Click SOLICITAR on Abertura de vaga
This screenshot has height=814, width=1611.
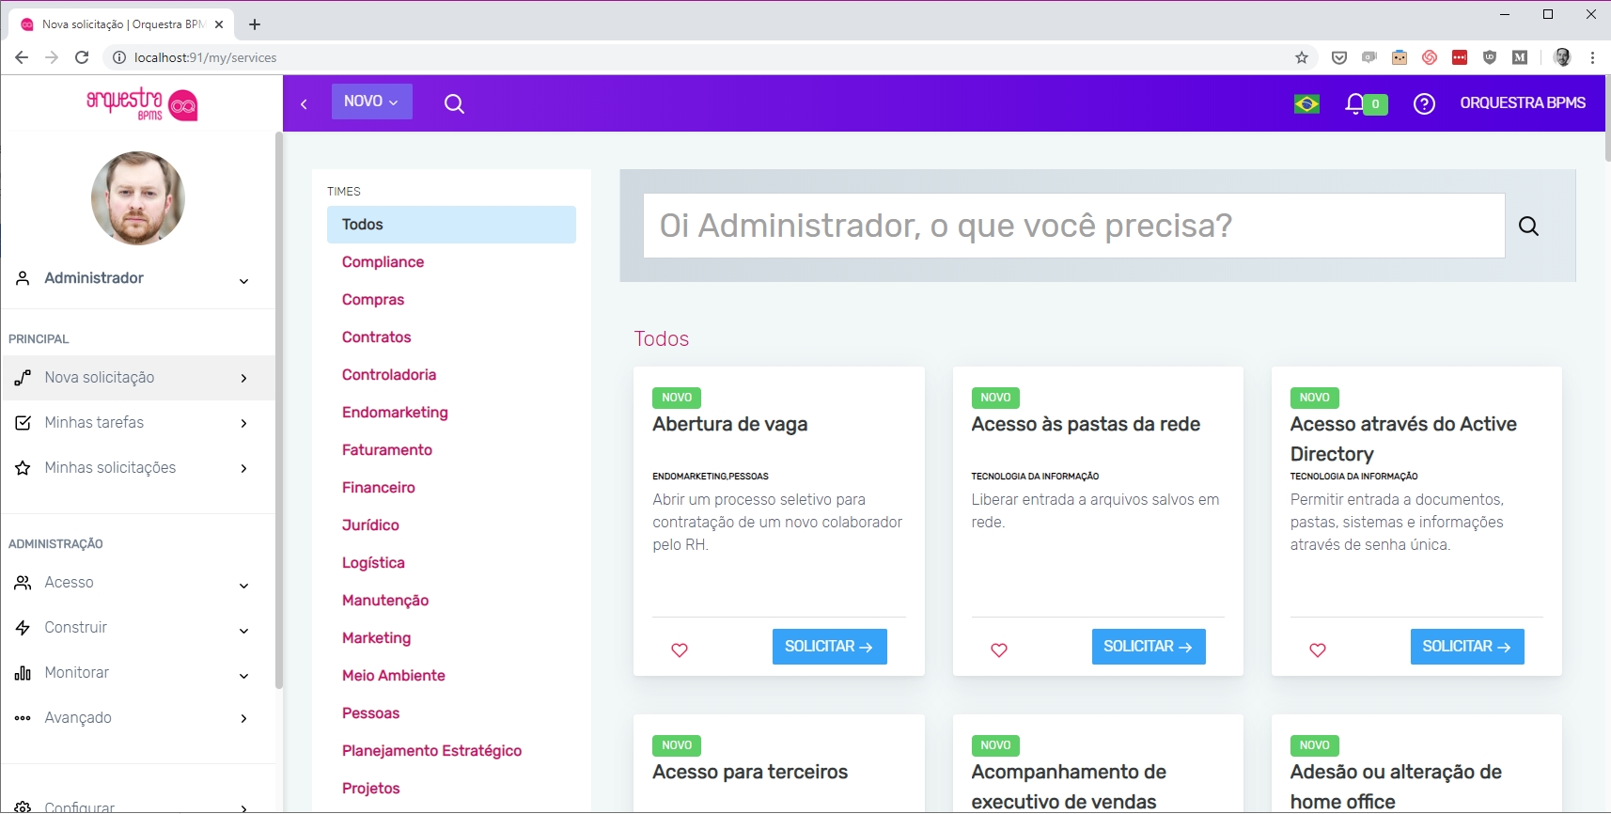pos(829,647)
